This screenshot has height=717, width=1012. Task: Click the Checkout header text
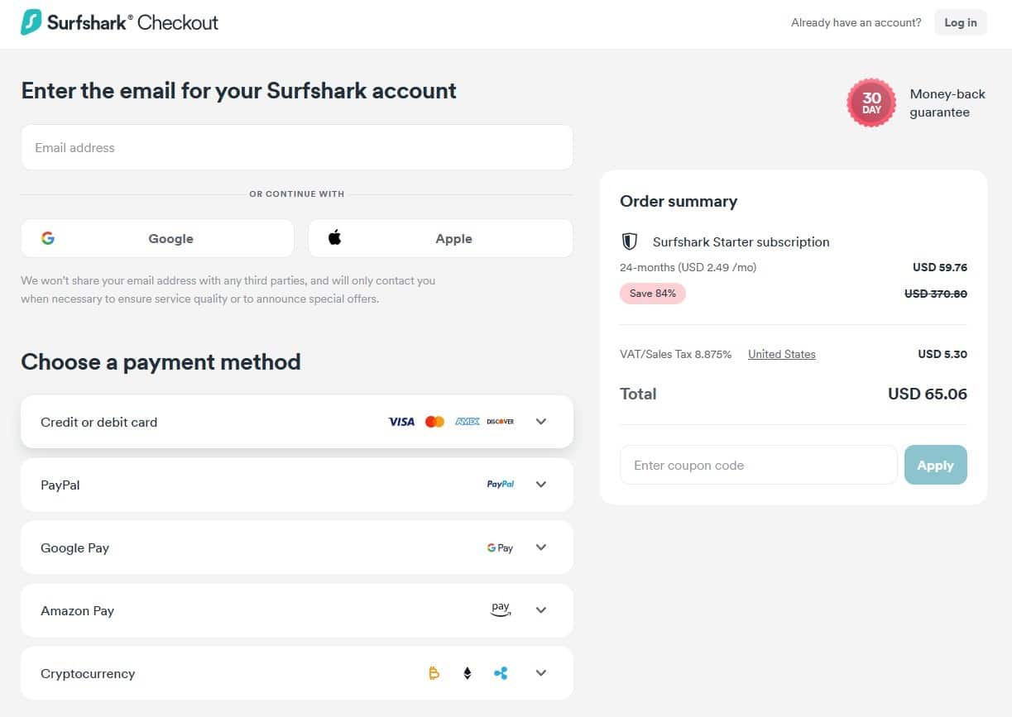pos(178,22)
